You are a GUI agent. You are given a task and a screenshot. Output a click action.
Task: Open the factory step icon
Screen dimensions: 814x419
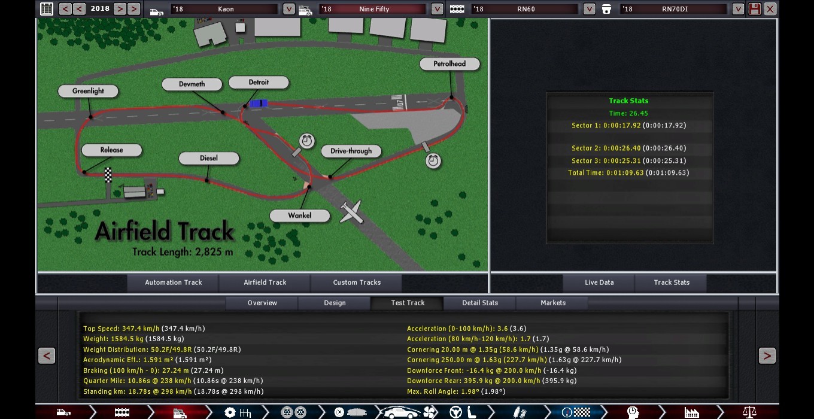click(691, 412)
